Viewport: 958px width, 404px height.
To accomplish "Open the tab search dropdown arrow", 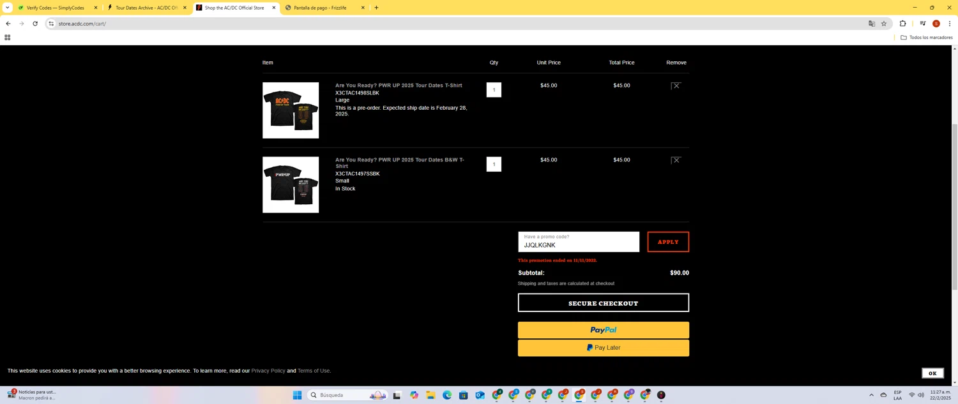I will 7,8.
